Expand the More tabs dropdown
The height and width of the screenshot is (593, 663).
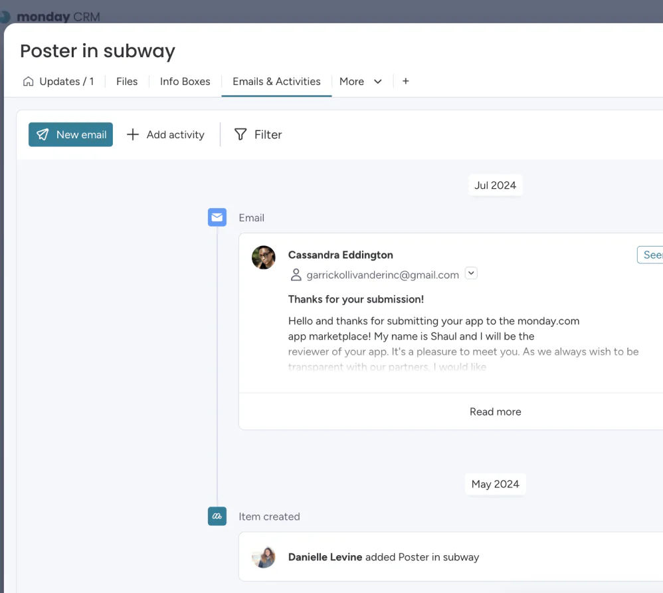point(360,81)
